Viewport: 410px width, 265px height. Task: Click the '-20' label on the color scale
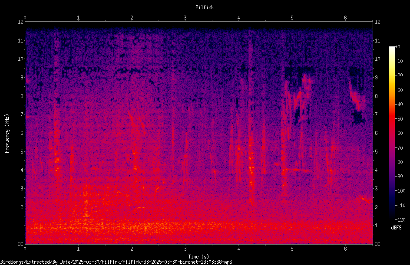click(x=399, y=75)
